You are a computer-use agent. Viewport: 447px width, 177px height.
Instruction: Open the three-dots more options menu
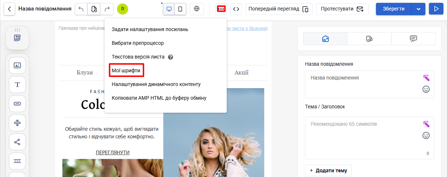point(221,9)
